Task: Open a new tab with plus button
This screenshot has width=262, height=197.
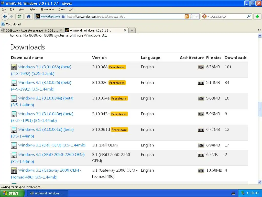Action: [x=132, y=30]
